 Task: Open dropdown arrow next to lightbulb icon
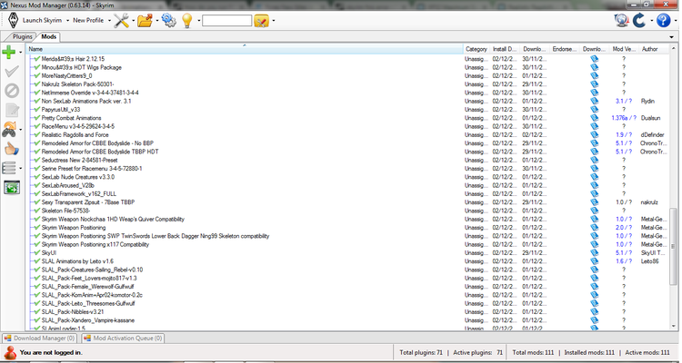pos(198,20)
